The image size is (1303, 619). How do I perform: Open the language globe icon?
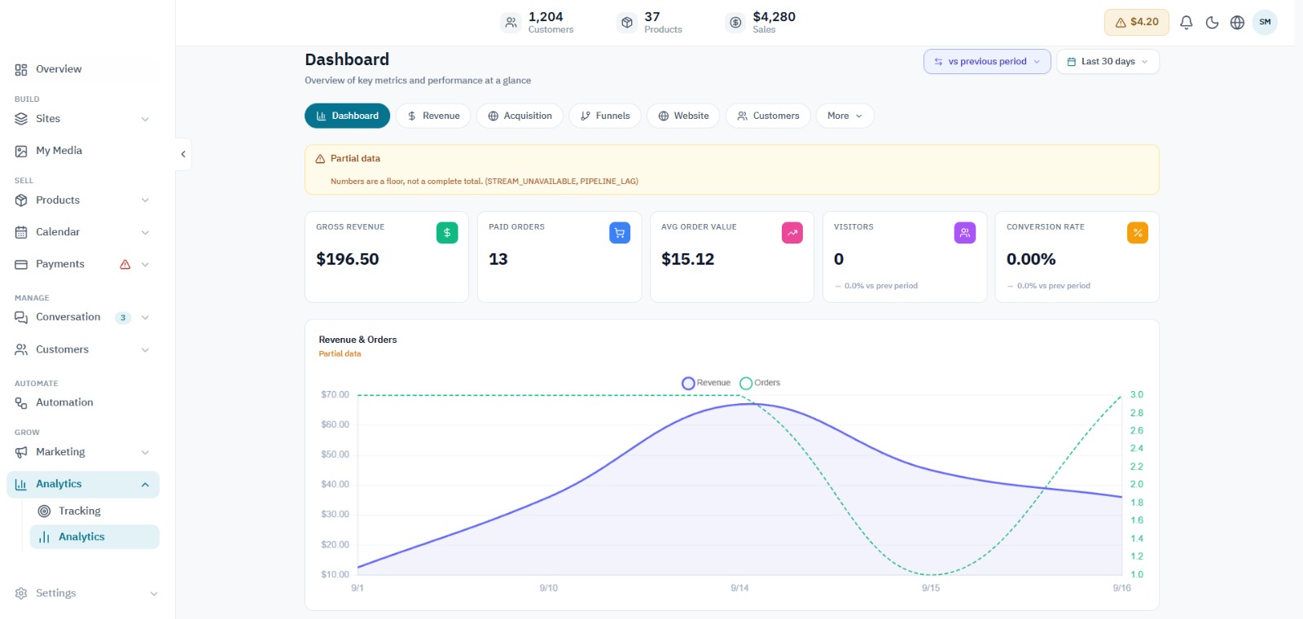point(1237,23)
